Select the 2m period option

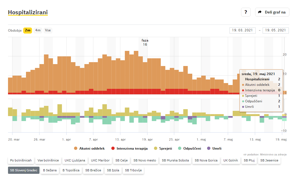pos(27,31)
